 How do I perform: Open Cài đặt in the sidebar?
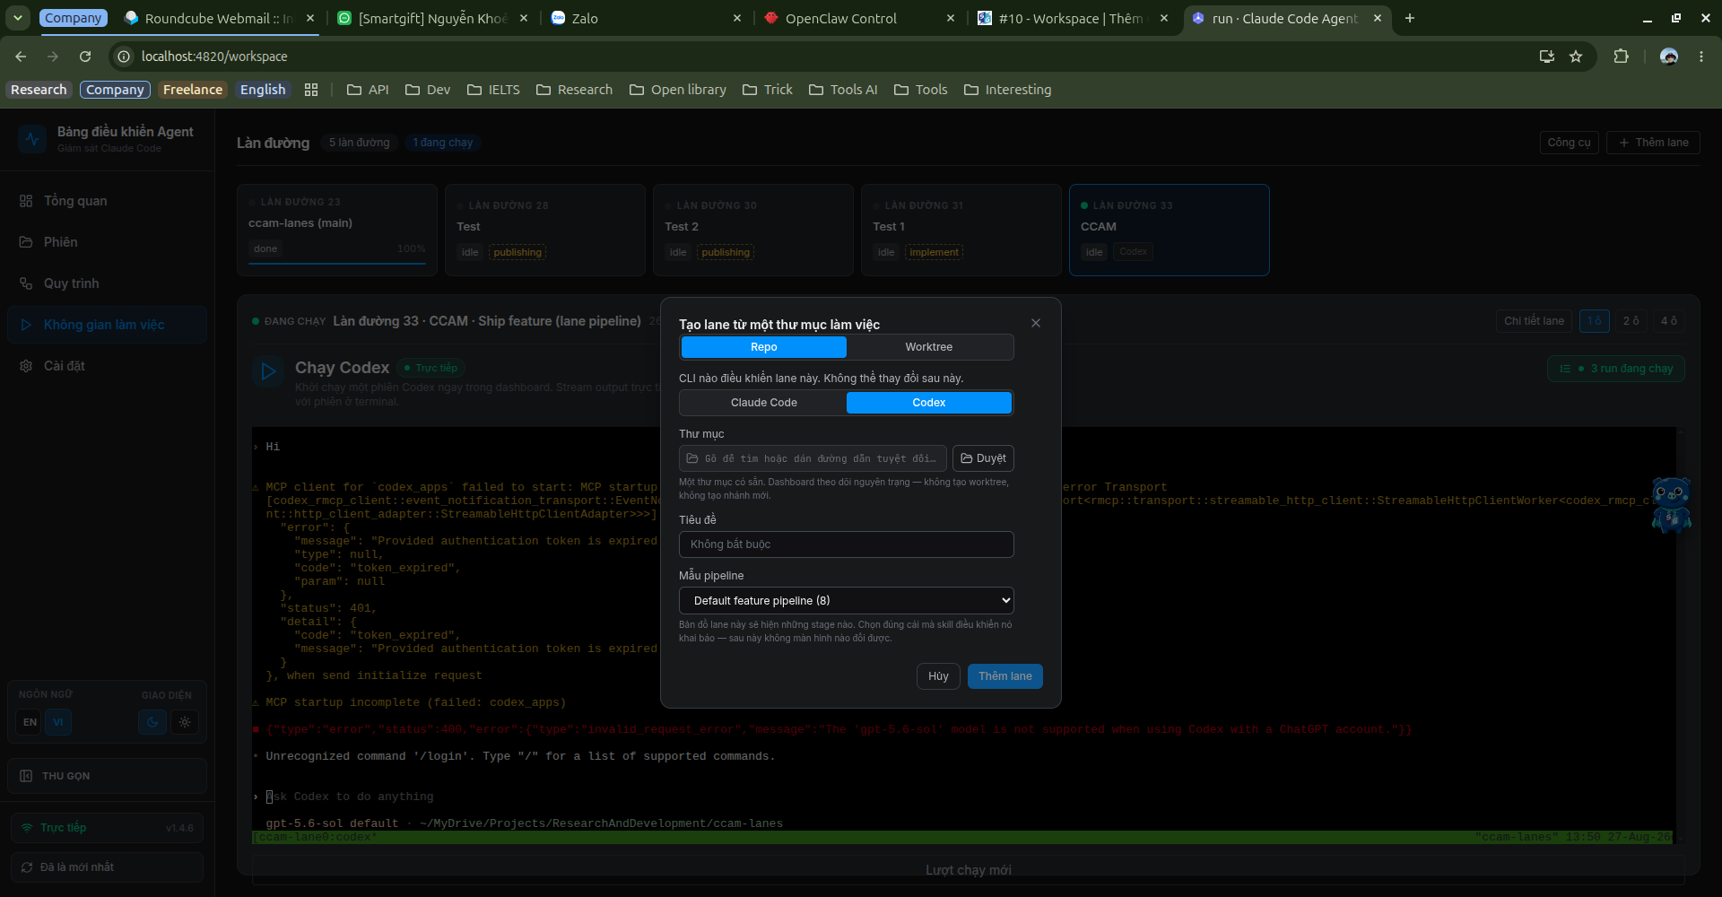107,366
